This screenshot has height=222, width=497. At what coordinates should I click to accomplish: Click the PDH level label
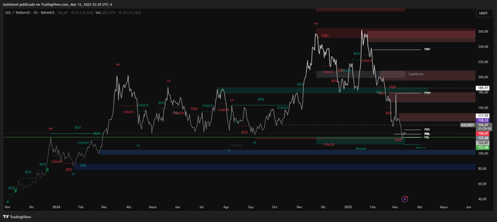coord(427,129)
